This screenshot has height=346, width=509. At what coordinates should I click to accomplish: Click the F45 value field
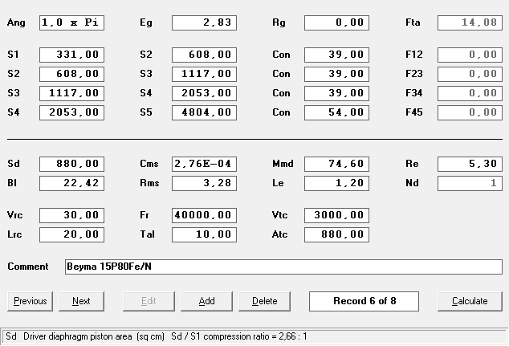click(x=470, y=112)
